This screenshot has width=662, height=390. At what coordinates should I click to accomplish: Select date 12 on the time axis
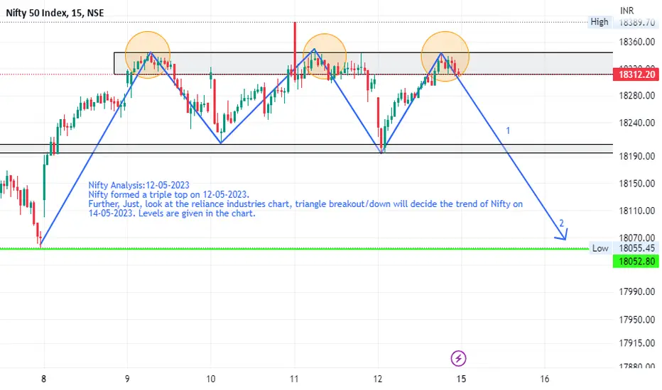coord(378,379)
